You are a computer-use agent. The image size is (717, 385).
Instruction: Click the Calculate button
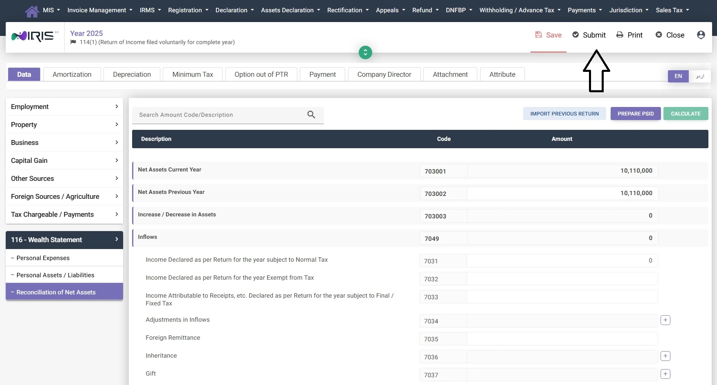pyautogui.click(x=686, y=114)
